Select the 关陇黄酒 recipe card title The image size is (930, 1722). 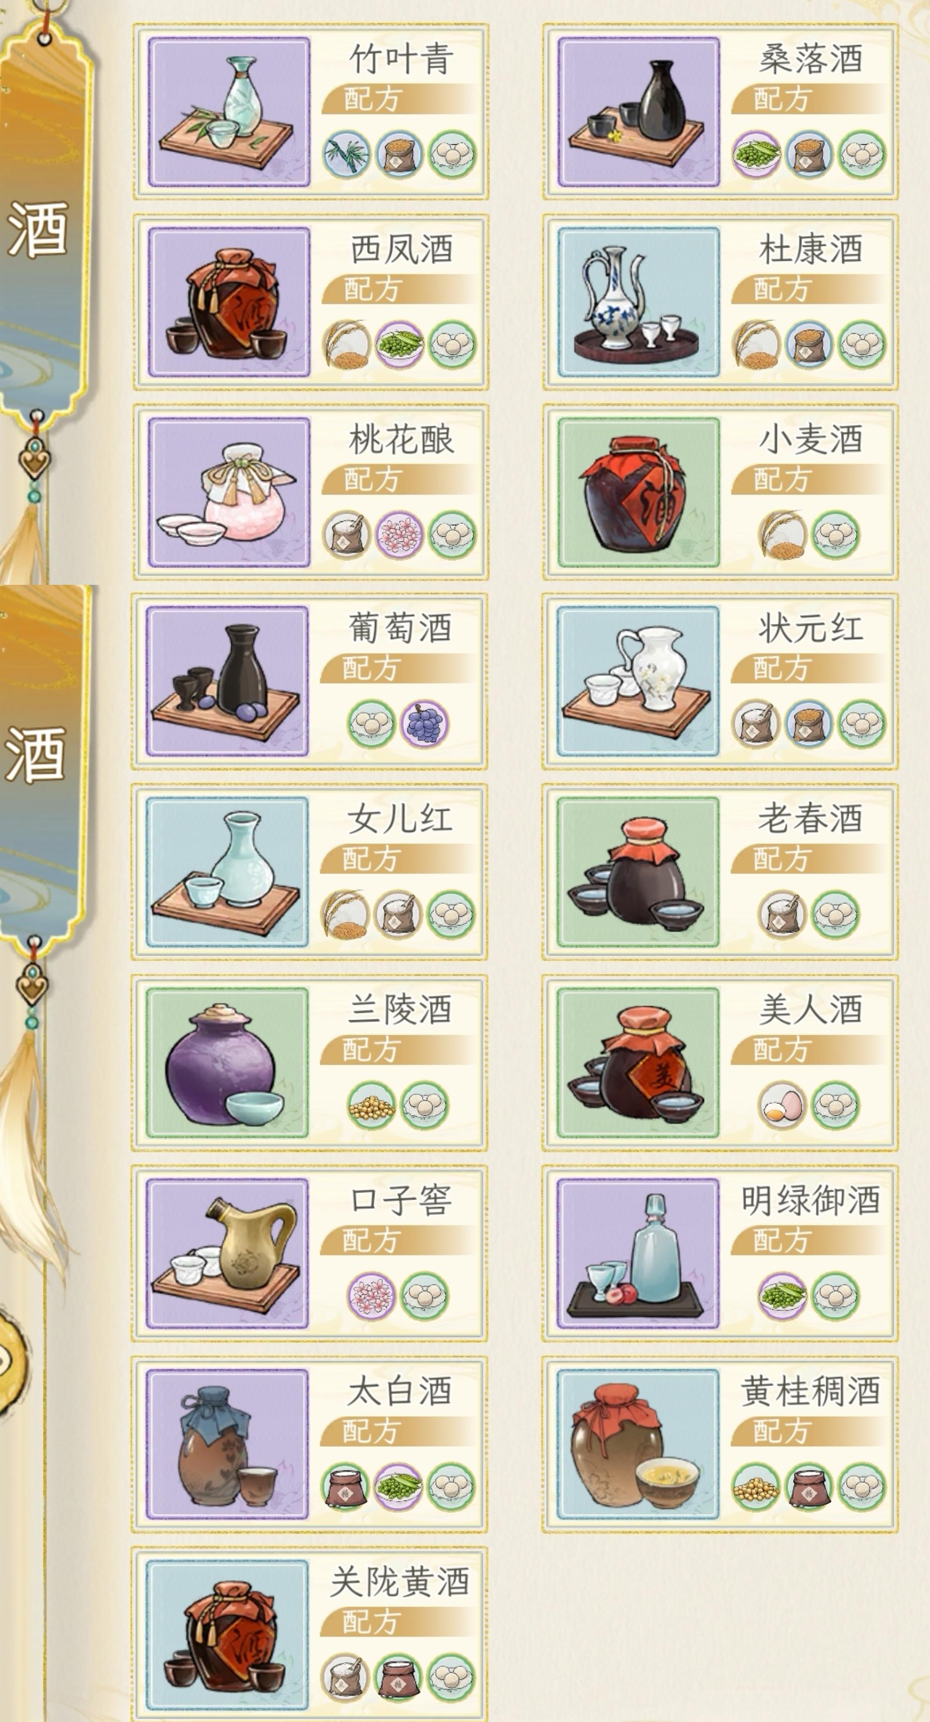point(400,1582)
